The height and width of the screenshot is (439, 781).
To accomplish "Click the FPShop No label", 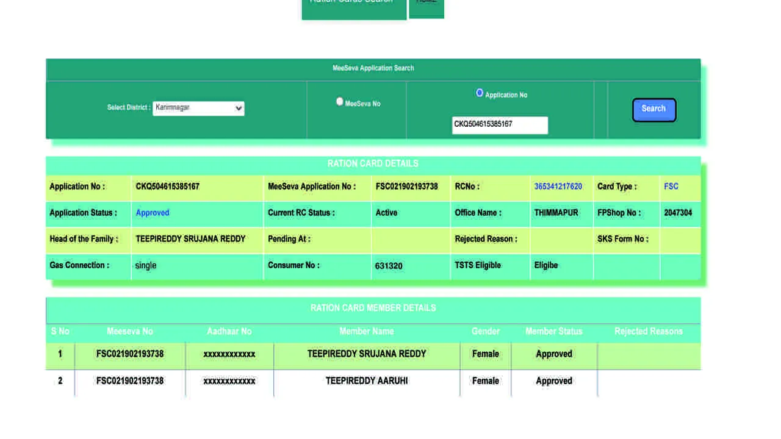I will pos(619,213).
